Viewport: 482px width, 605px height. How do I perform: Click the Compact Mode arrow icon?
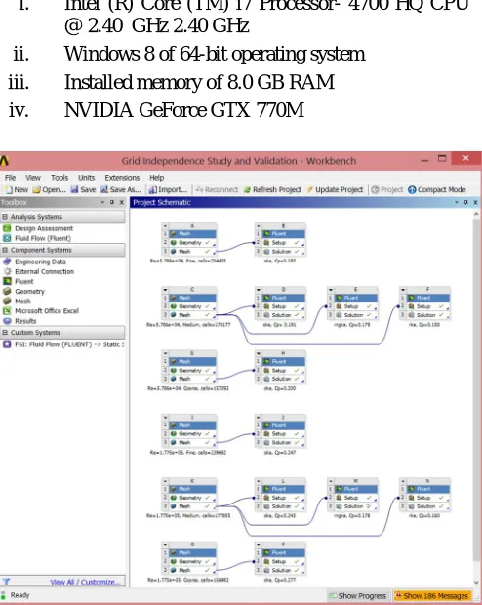[412, 190]
